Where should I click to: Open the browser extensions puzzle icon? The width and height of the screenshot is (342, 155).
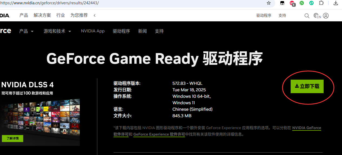coord(321,3)
